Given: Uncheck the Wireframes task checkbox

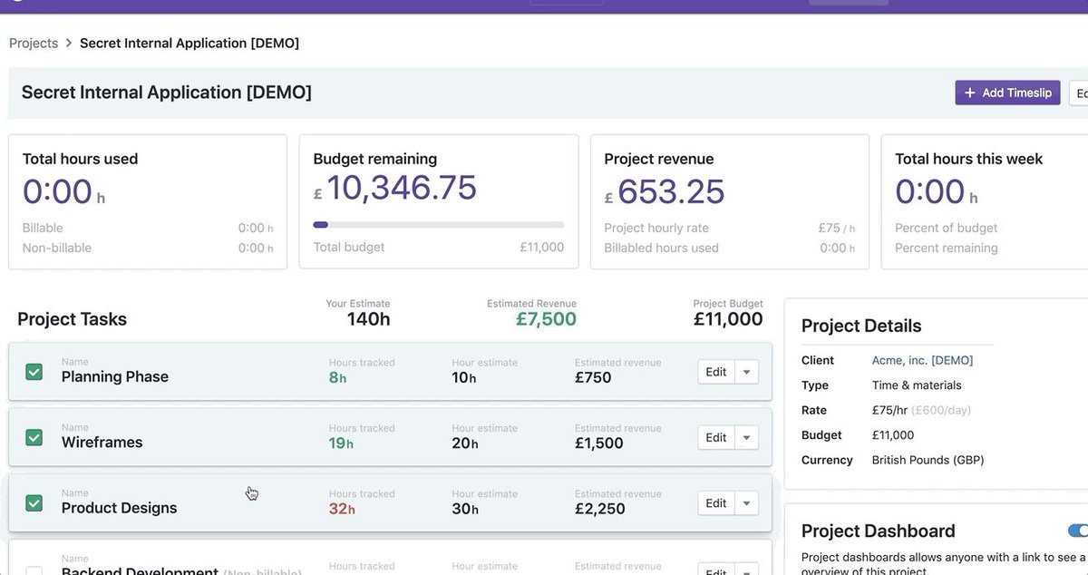Looking at the screenshot, I should coord(34,437).
